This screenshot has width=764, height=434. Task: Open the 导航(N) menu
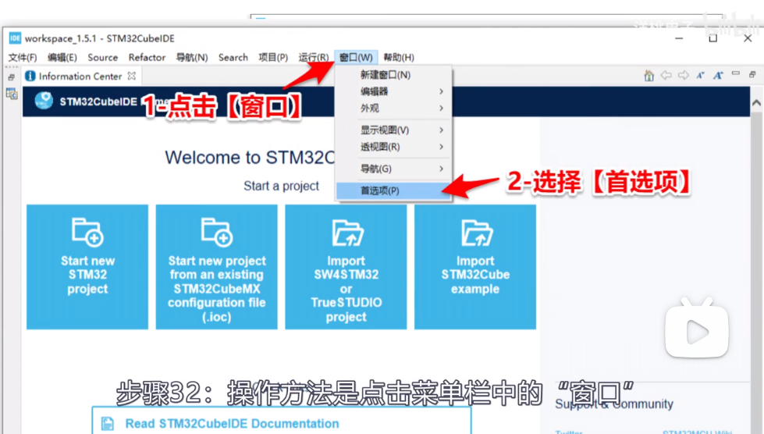point(192,58)
